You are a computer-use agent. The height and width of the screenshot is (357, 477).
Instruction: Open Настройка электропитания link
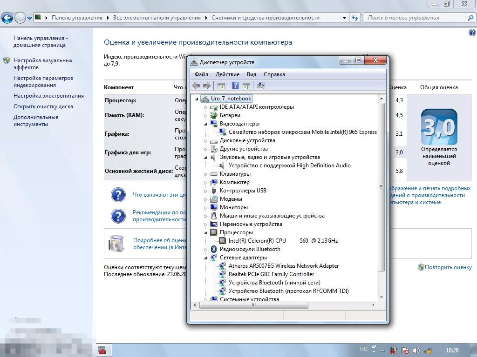click(x=48, y=96)
